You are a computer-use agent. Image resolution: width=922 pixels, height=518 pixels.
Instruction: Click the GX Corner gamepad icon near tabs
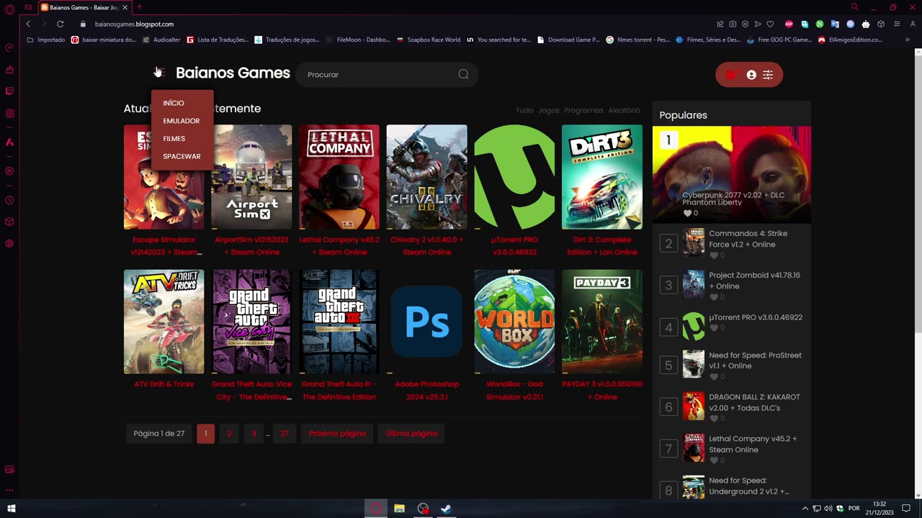[28, 7]
